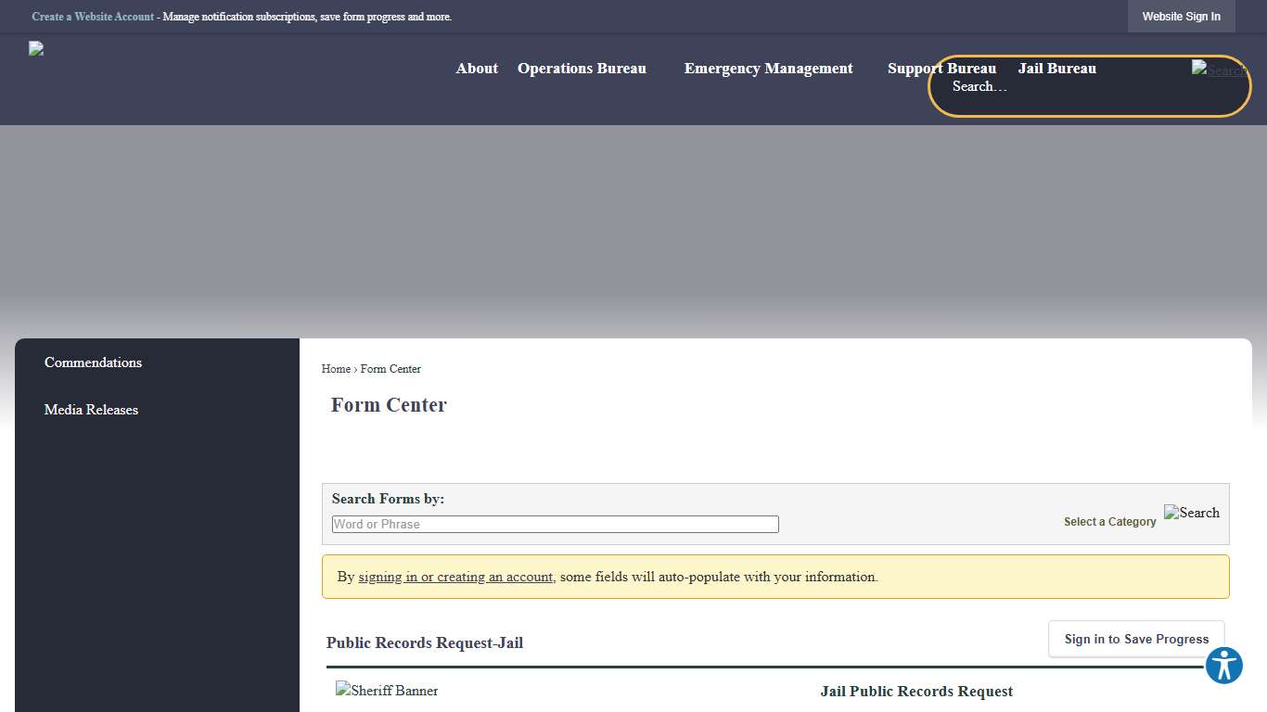Click the Sheriff Banner image
Screen dimensions: 1267x712
pyautogui.click(x=386, y=690)
